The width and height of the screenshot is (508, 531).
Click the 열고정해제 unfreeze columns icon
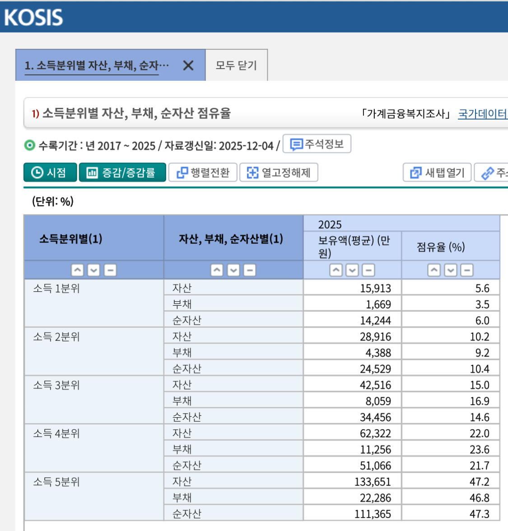(279, 172)
